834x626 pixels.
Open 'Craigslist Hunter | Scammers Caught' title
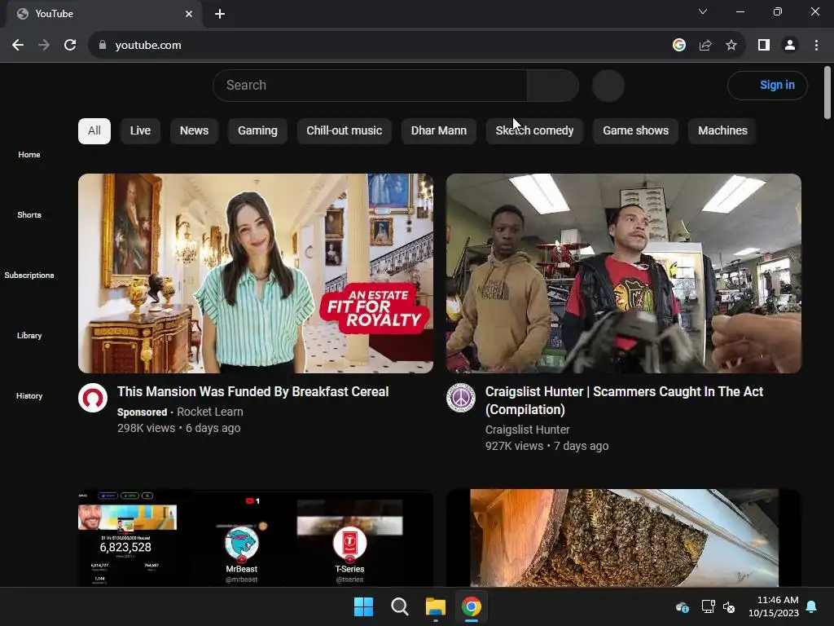[624, 400]
